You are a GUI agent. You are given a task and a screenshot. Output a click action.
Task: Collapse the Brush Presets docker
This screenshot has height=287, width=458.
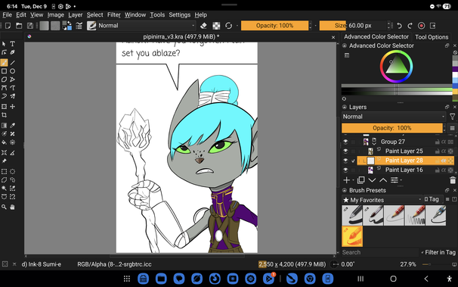pyautogui.click(x=345, y=191)
